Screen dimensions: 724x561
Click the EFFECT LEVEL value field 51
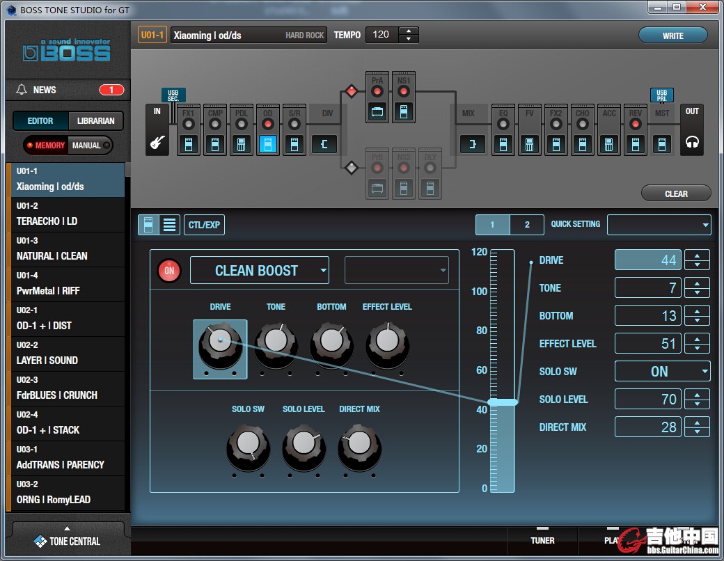pyautogui.click(x=648, y=344)
